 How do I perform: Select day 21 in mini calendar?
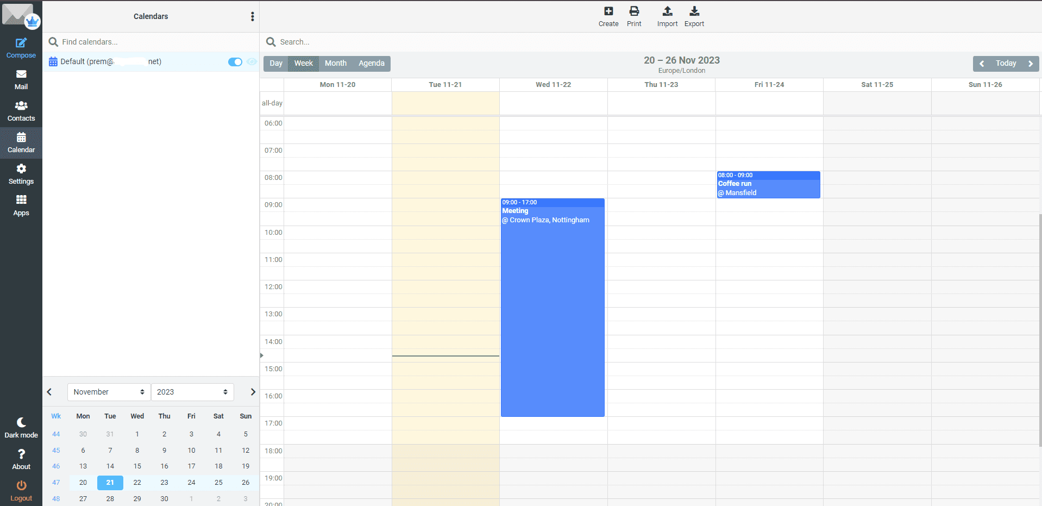(110, 483)
